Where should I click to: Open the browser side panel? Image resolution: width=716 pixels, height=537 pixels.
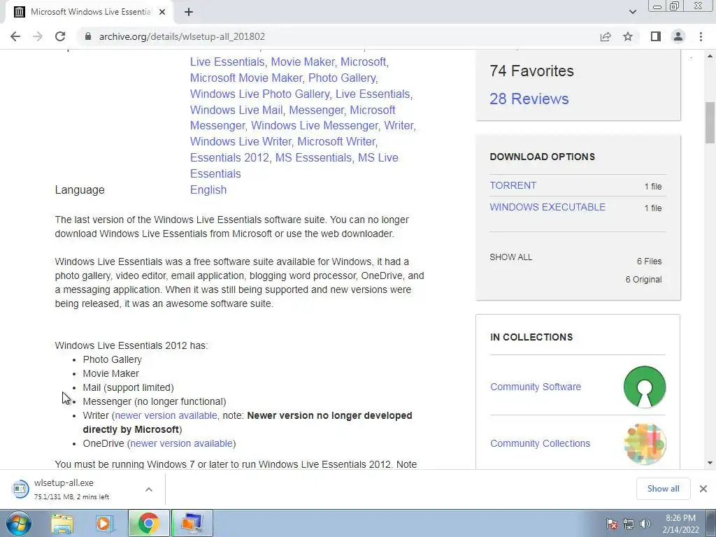click(x=656, y=36)
